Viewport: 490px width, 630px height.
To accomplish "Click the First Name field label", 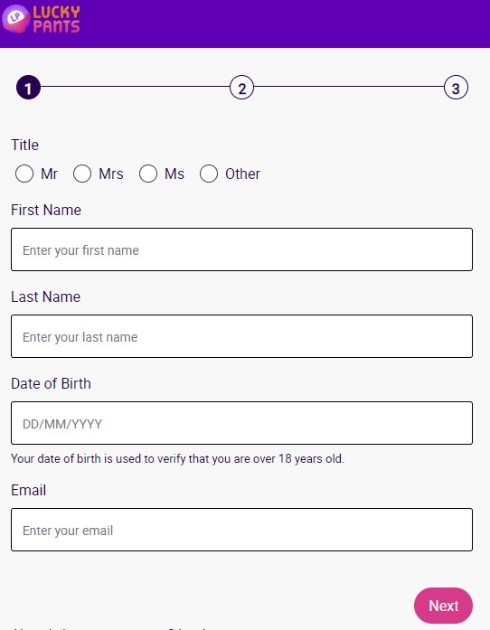I will [x=46, y=210].
